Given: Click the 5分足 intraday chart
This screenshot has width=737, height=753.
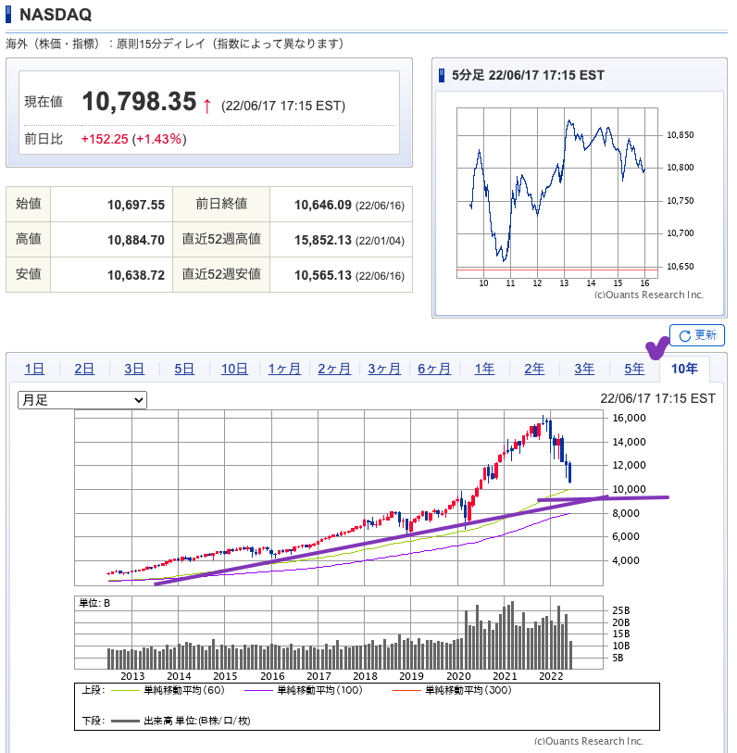Looking at the screenshot, I should click(557, 193).
